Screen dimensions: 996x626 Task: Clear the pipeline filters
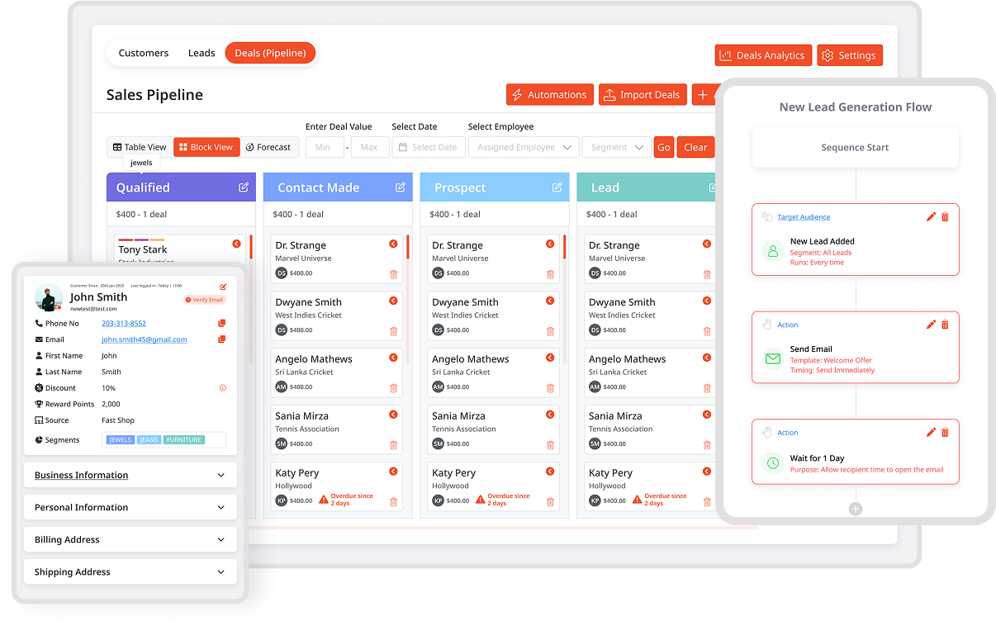[695, 147]
